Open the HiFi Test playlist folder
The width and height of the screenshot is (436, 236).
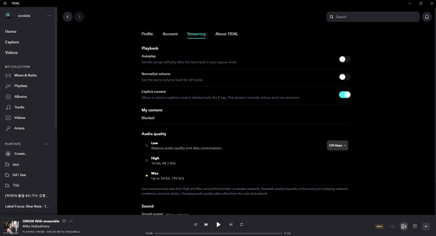click(15, 175)
